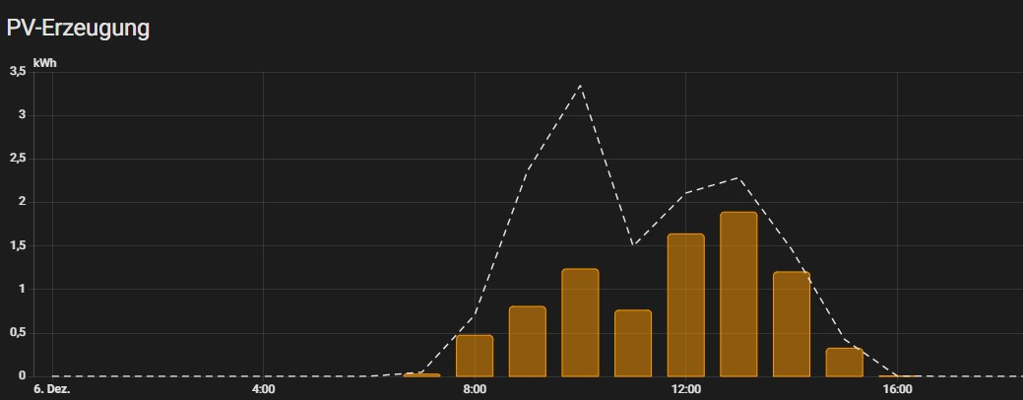Click the dashed forecast line's second peak at 13:00
Image resolution: width=1023 pixels, height=400 pixels.
pyautogui.click(x=738, y=178)
